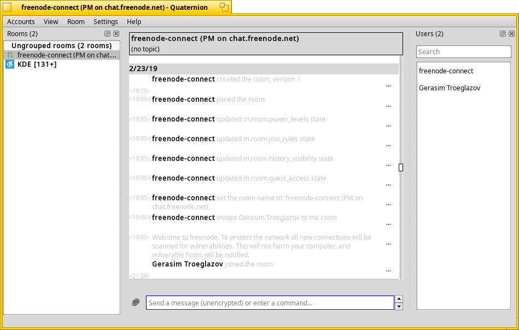
Task: Click the overlapping-squares icon in the title bar
Action: point(224,7)
